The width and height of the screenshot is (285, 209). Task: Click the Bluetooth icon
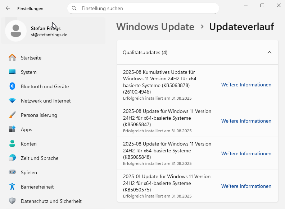click(12, 86)
